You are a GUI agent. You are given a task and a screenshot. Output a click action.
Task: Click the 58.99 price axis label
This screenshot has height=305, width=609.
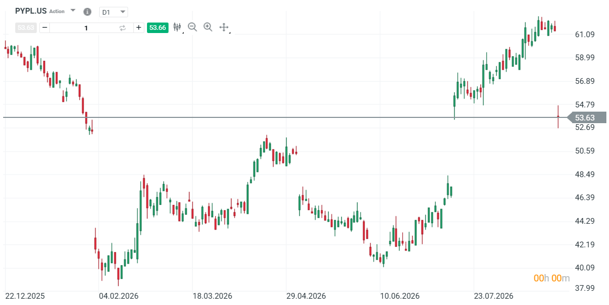click(584, 58)
